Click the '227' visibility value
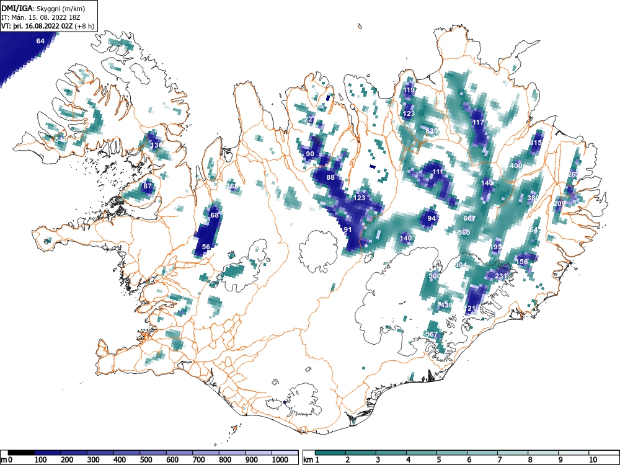620x465 pixels. (310, 120)
